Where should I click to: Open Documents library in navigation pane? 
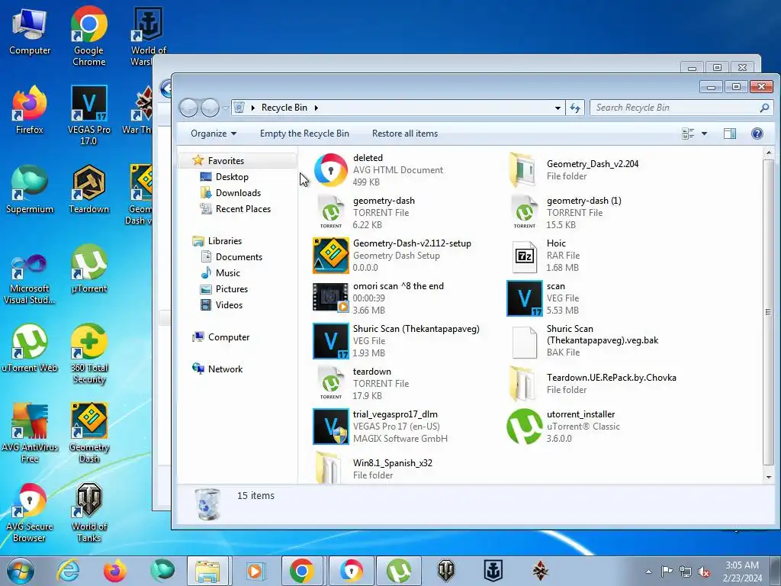239,256
